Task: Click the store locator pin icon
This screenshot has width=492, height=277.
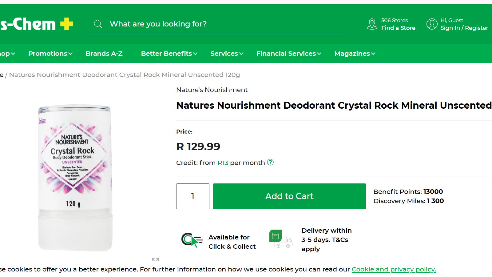Action: click(372, 24)
